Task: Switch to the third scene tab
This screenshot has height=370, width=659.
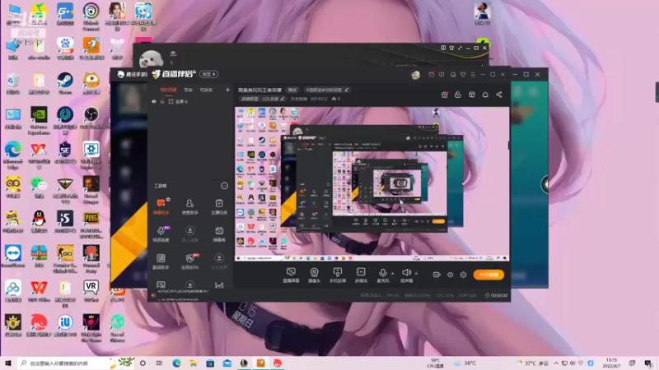Action: [x=206, y=90]
